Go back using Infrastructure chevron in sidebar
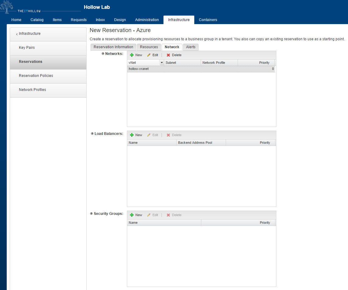 pos(17,34)
